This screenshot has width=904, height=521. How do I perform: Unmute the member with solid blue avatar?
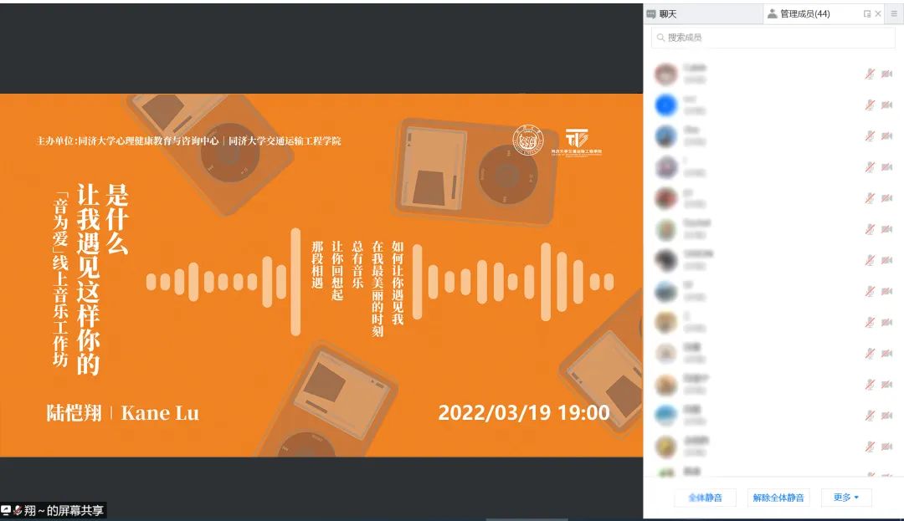click(x=870, y=105)
